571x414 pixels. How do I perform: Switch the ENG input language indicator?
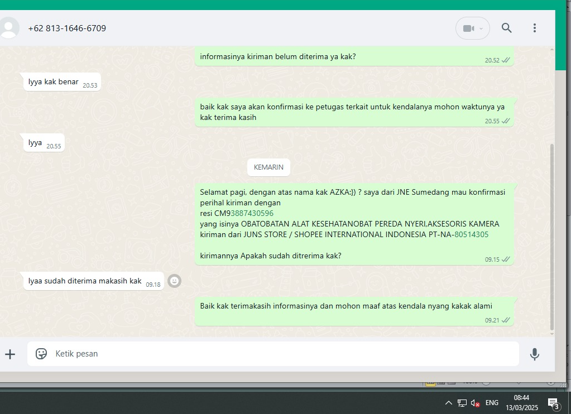point(492,403)
